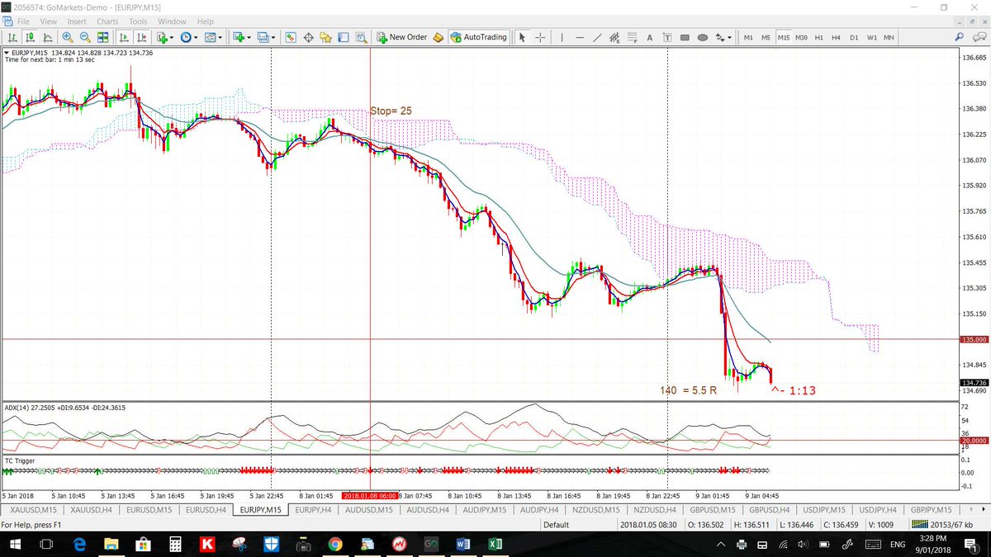Open the Insert menu
The width and height of the screenshot is (991, 557).
click(77, 21)
